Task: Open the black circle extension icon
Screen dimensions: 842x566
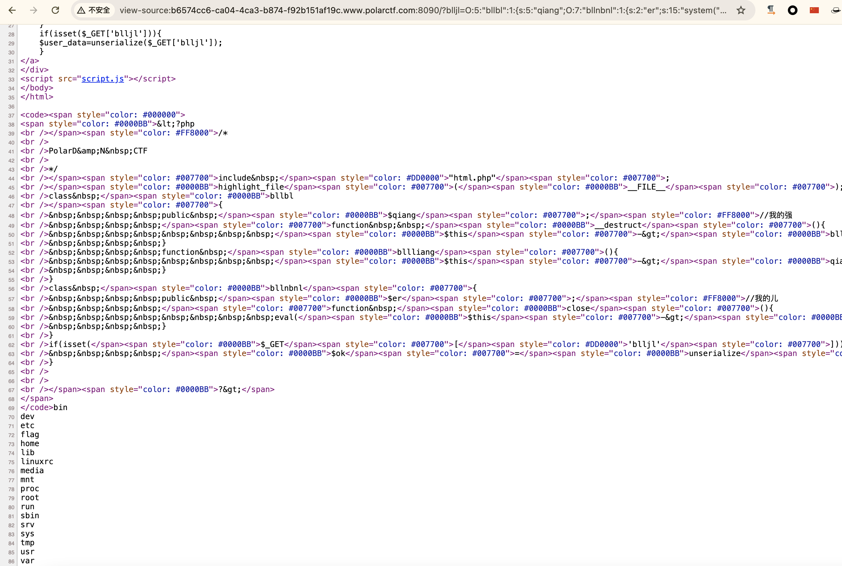Action: tap(792, 10)
